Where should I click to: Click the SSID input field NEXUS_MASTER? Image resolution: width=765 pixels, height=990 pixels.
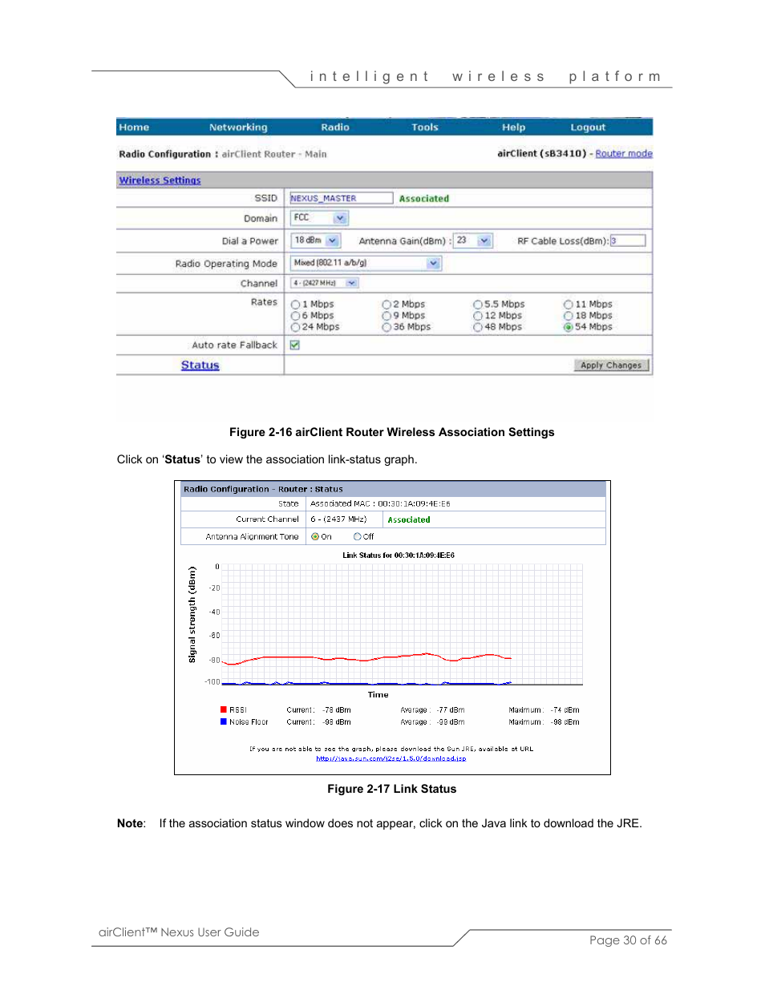click(x=341, y=198)
